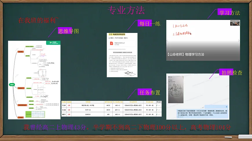Open the mind map image
Image resolution: width=252 pixels, height=141 pixels.
point(34,80)
